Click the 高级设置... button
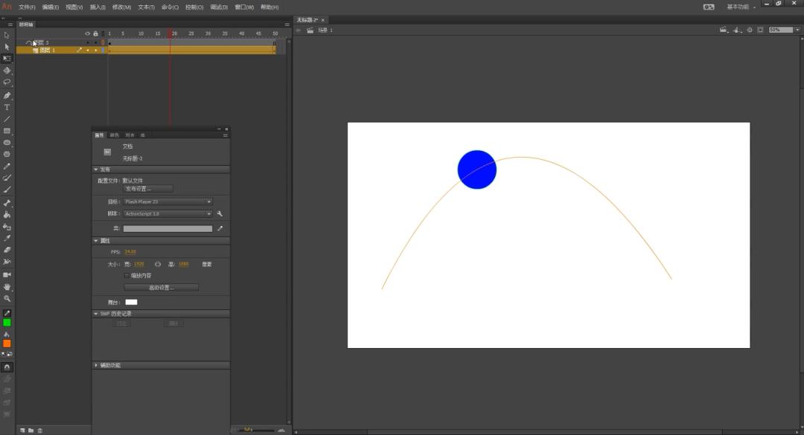 pos(161,287)
